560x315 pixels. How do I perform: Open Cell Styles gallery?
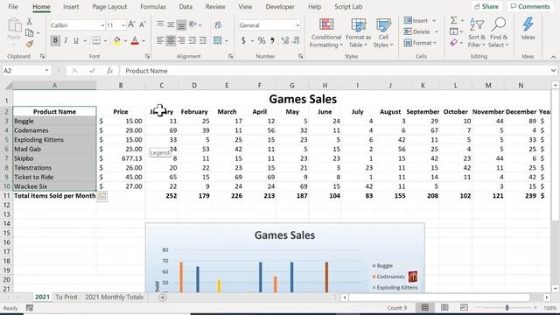(383, 33)
